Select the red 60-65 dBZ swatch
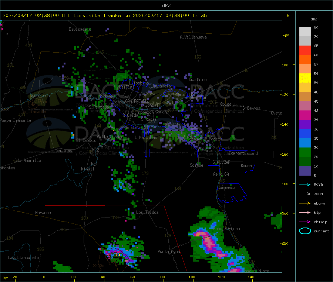 click(x=305, y=50)
